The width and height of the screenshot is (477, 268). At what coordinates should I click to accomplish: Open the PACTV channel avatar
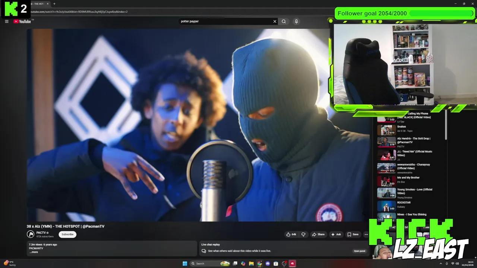[31, 234]
